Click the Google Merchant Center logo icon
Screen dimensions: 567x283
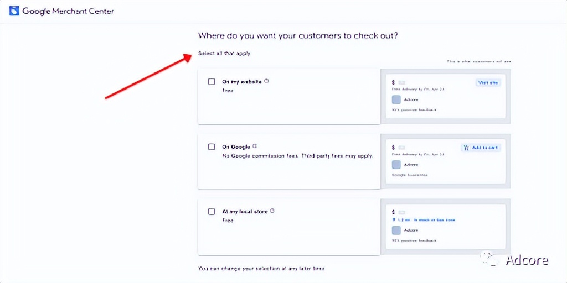click(14, 11)
